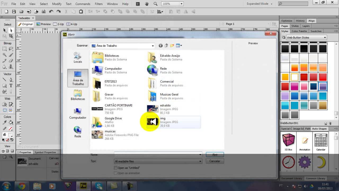Select the Marquee tool

(x=5, y=49)
